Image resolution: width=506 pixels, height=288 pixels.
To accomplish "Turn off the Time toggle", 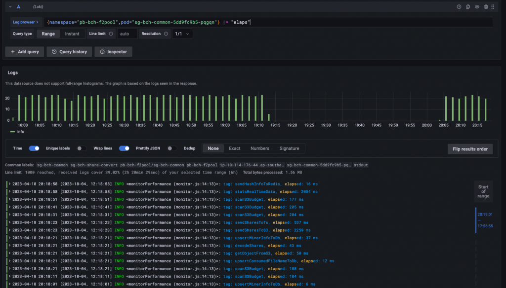I will [x=34, y=148].
